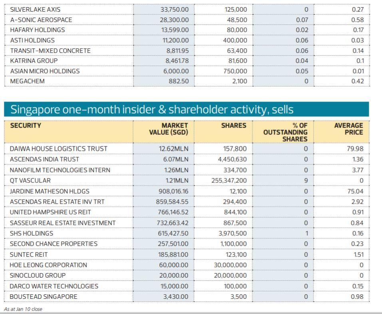382x314 pixels.
Task: Select the MEGACHEM security name
Action: click(27, 81)
